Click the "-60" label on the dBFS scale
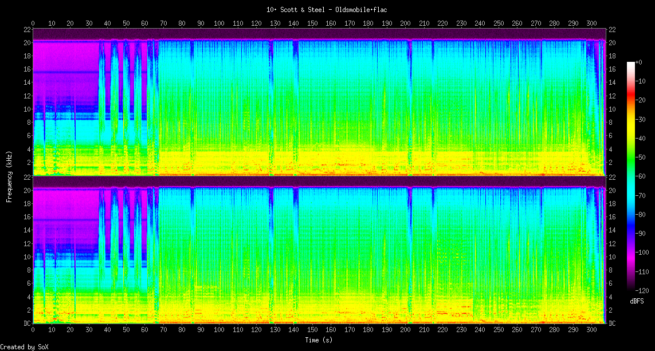The image size is (655, 351). click(x=641, y=176)
